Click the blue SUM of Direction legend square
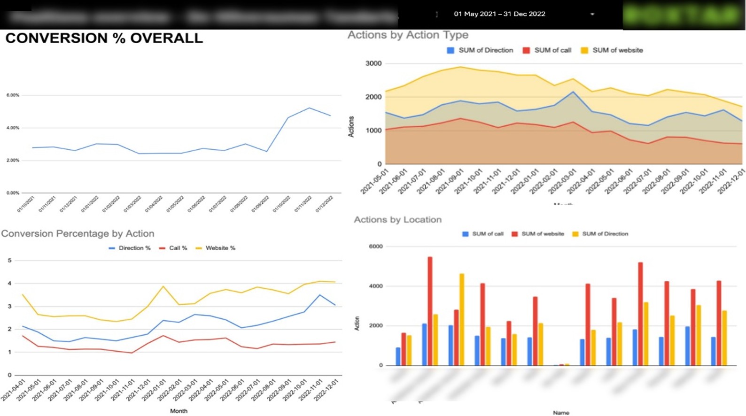The image size is (746, 416). (451, 50)
